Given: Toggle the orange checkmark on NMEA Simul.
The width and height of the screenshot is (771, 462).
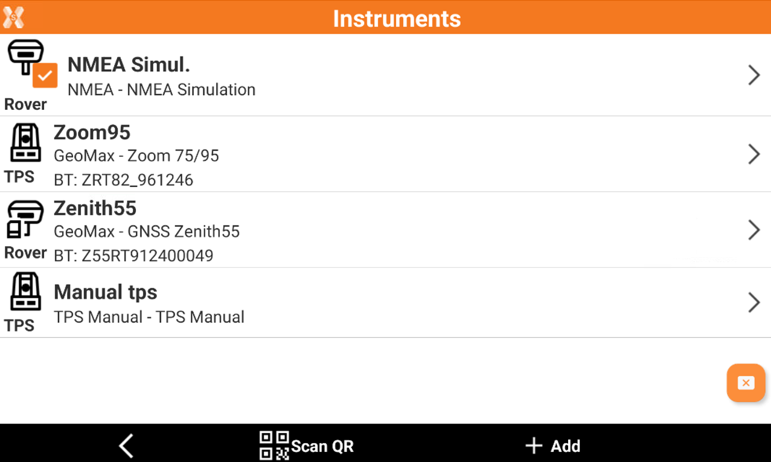Looking at the screenshot, I should (45, 75).
